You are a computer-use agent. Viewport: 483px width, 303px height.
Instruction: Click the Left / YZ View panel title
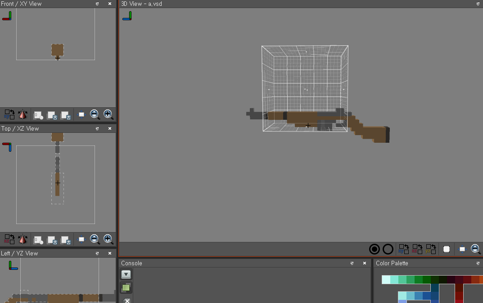click(x=19, y=254)
